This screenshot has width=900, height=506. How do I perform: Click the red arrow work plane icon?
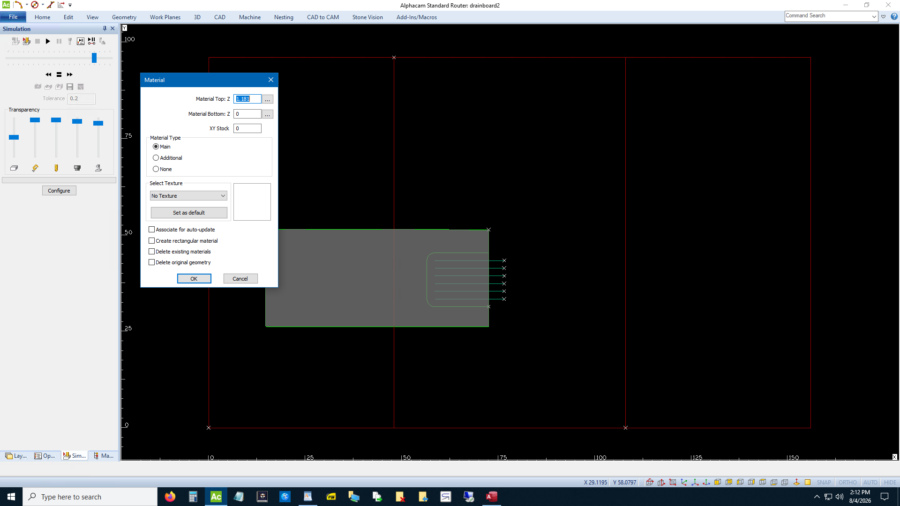coord(796,482)
